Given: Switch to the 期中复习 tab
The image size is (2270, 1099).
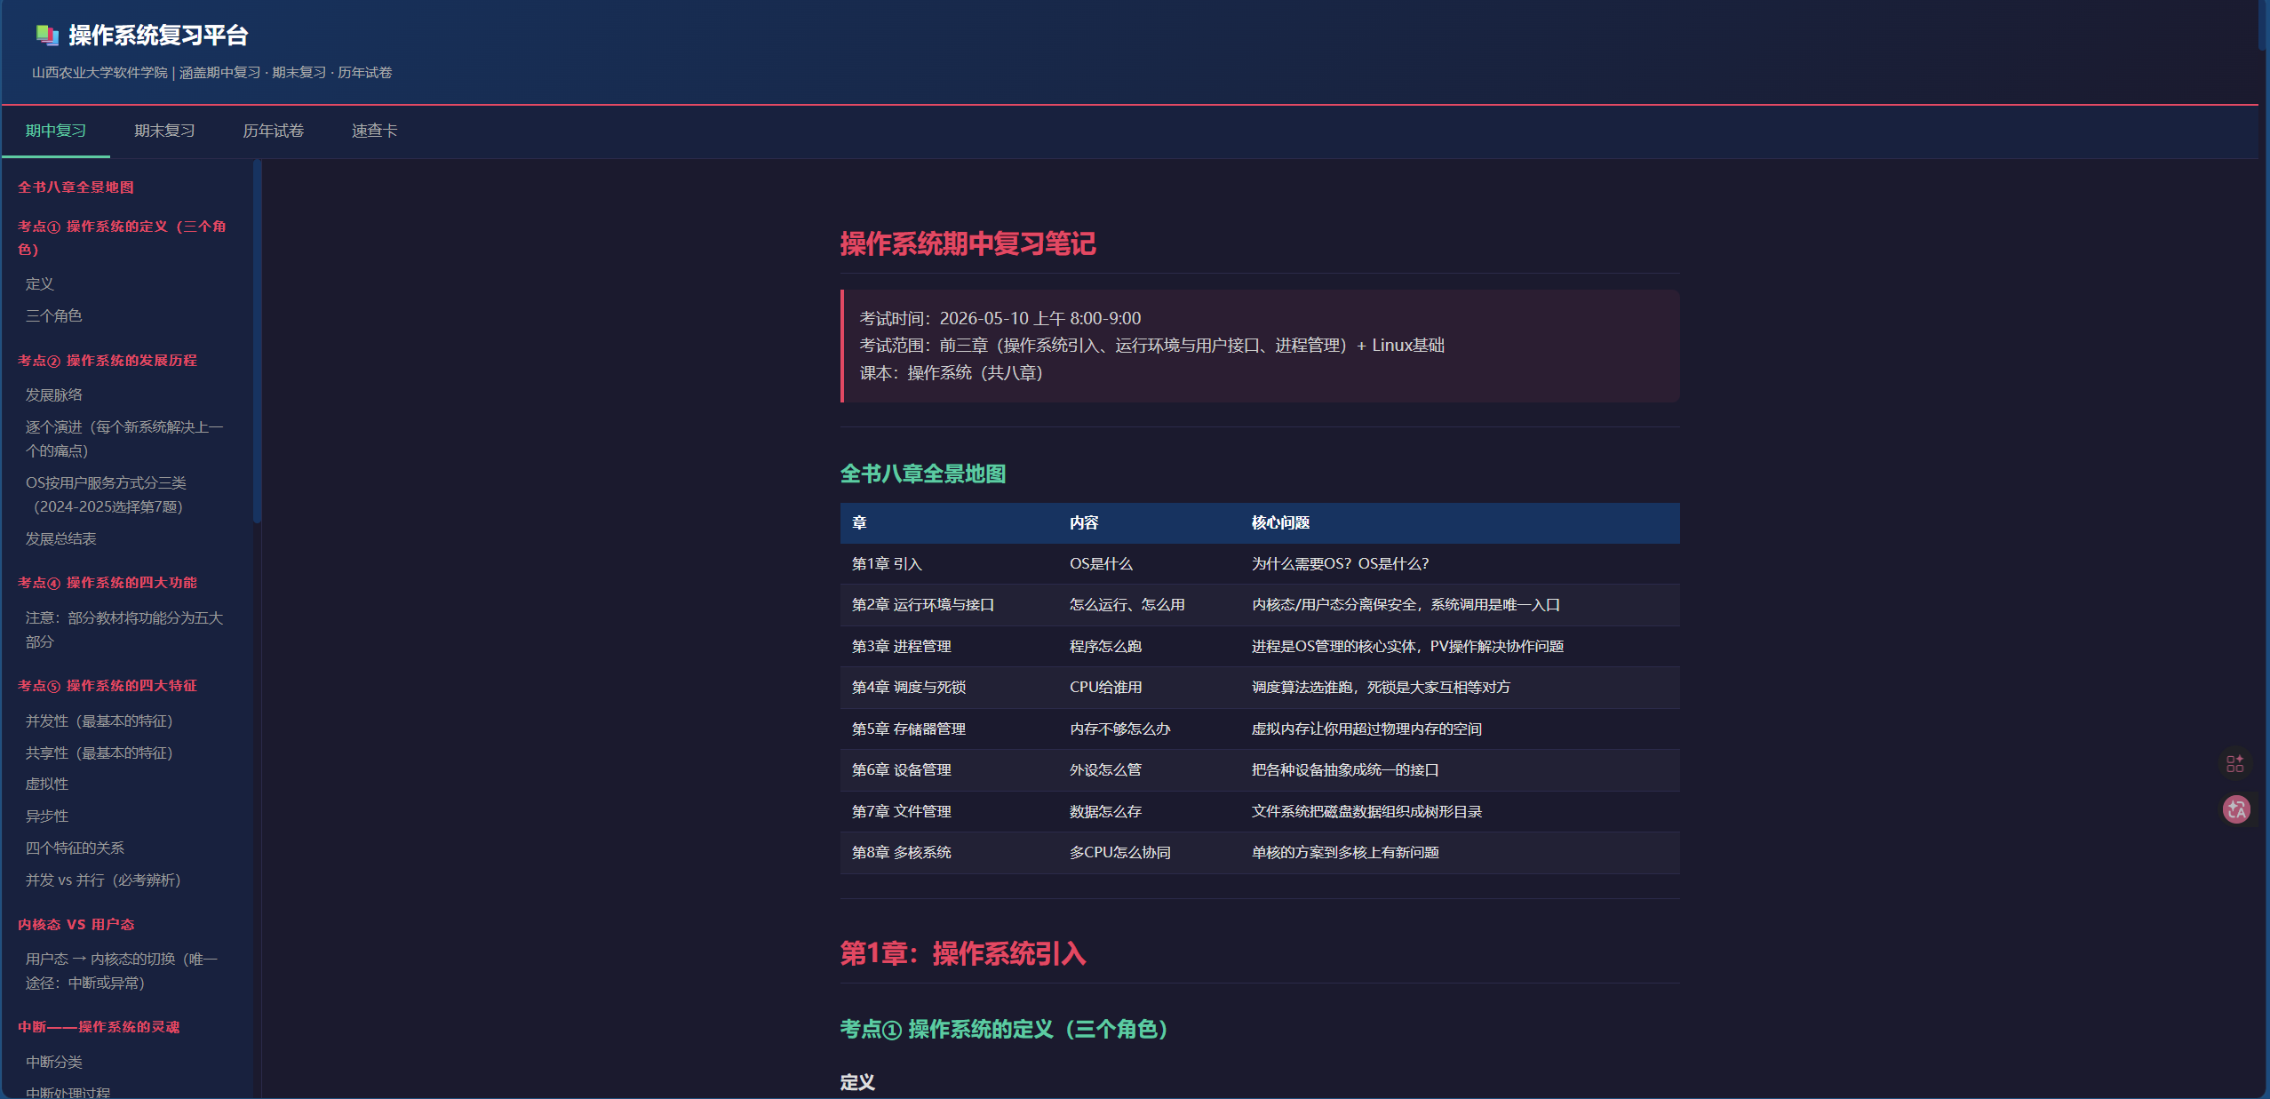Looking at the screenshot, I should pyautogui.click(x=56, y=131).
